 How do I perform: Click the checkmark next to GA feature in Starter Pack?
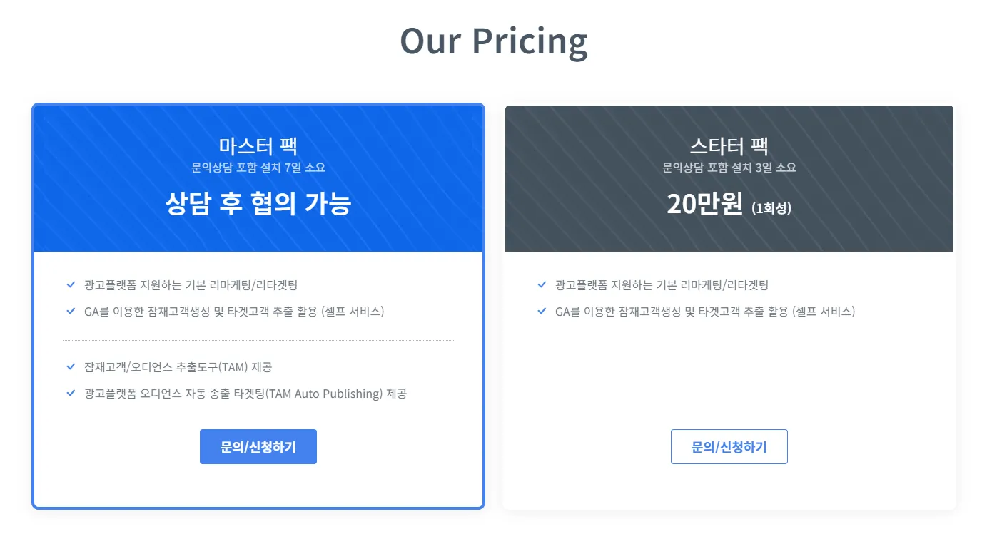540,311
